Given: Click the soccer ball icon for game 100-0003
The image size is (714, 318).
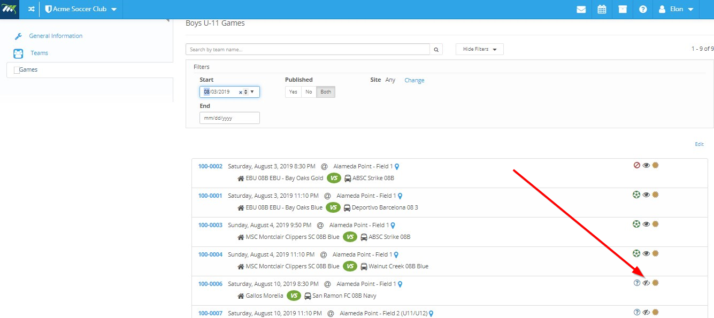Looking at the screenshot, I should tap(636, 224).
